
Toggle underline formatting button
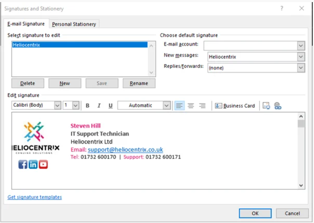click(x=110, y=106)
